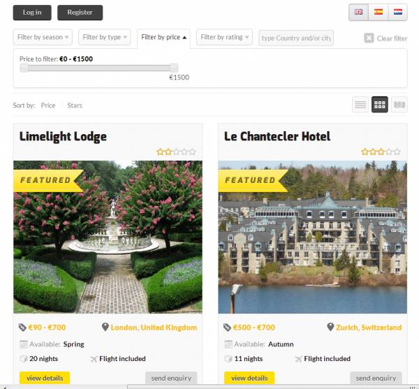Switch to list view layout
The width and height of the screenshot is (419, 389).
point(360,105)
